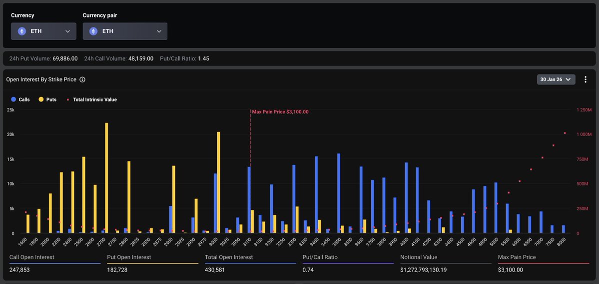599x284 pixels.
Task: Click the ETH logo in Currency selector
Action: pos(21,31)
